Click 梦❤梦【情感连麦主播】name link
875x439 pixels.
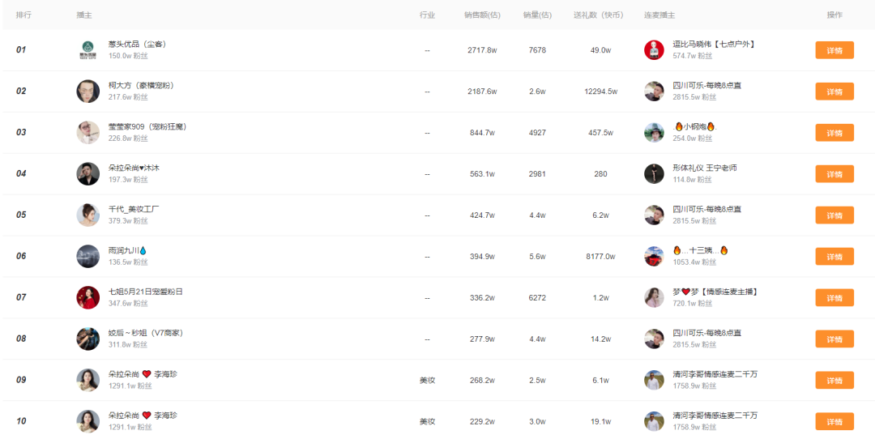(x=715, y=292)
